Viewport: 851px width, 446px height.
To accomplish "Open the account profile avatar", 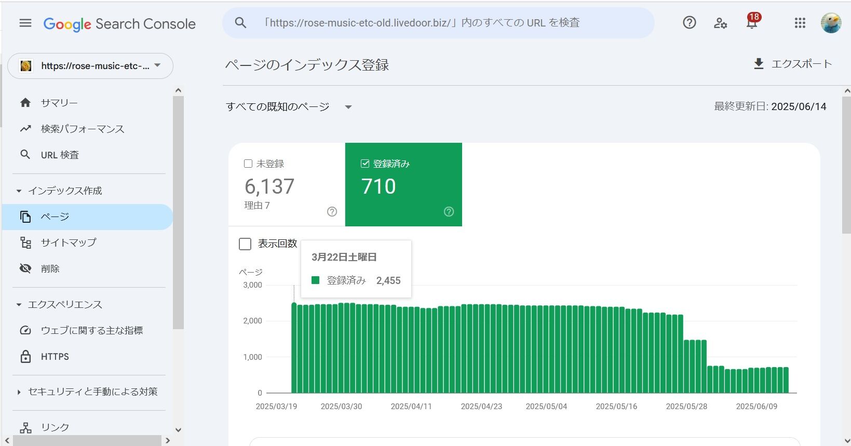I will tap(831, 23).
